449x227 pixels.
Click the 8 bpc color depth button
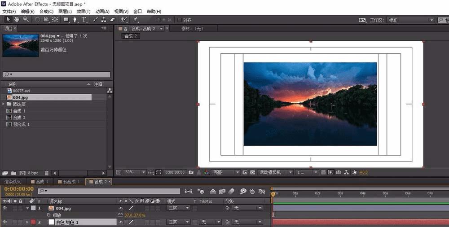pos(33,173)
